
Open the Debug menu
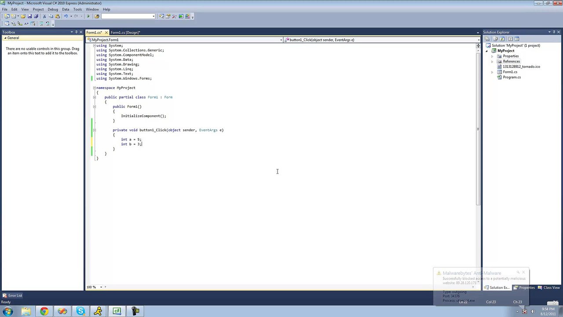(53, 9)
